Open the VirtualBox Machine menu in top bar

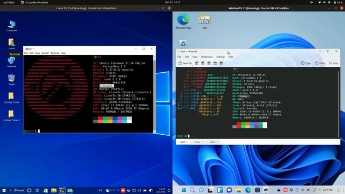[x=34, y=2]
